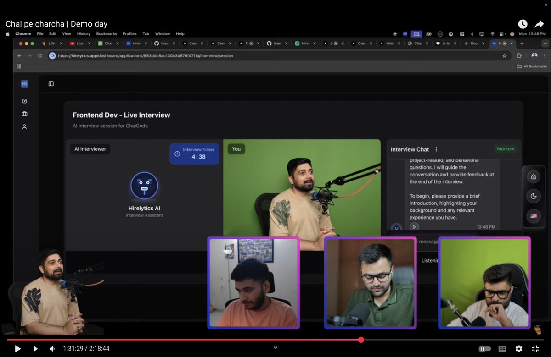Screen dimensions: 551x357
Task: Open the Bookmarks menu
Action: coord(107,33)
